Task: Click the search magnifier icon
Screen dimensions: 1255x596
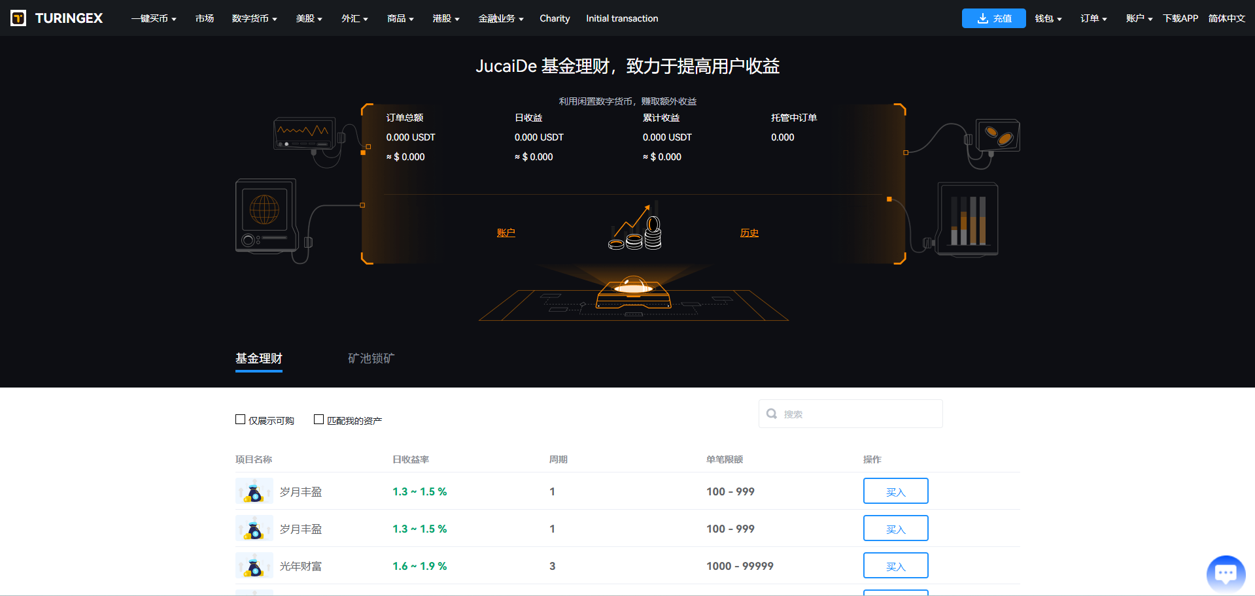Action: (x=772, y=414)
